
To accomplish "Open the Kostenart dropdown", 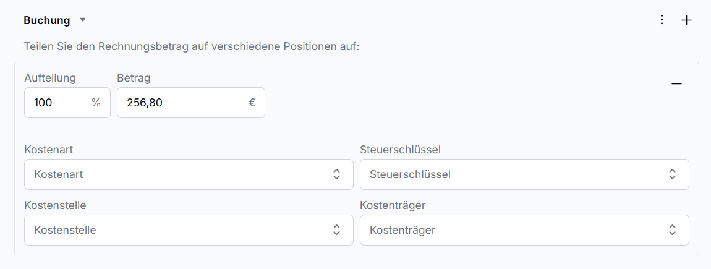I will click(189, 174).
